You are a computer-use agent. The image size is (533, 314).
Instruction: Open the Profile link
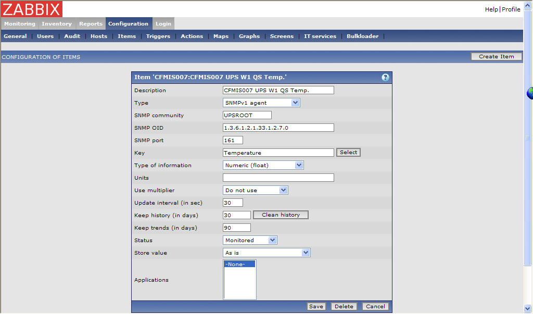tap(511, 9)
